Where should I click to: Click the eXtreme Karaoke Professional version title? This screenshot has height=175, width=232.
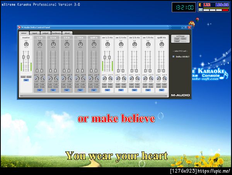click(x=41, y=4)
